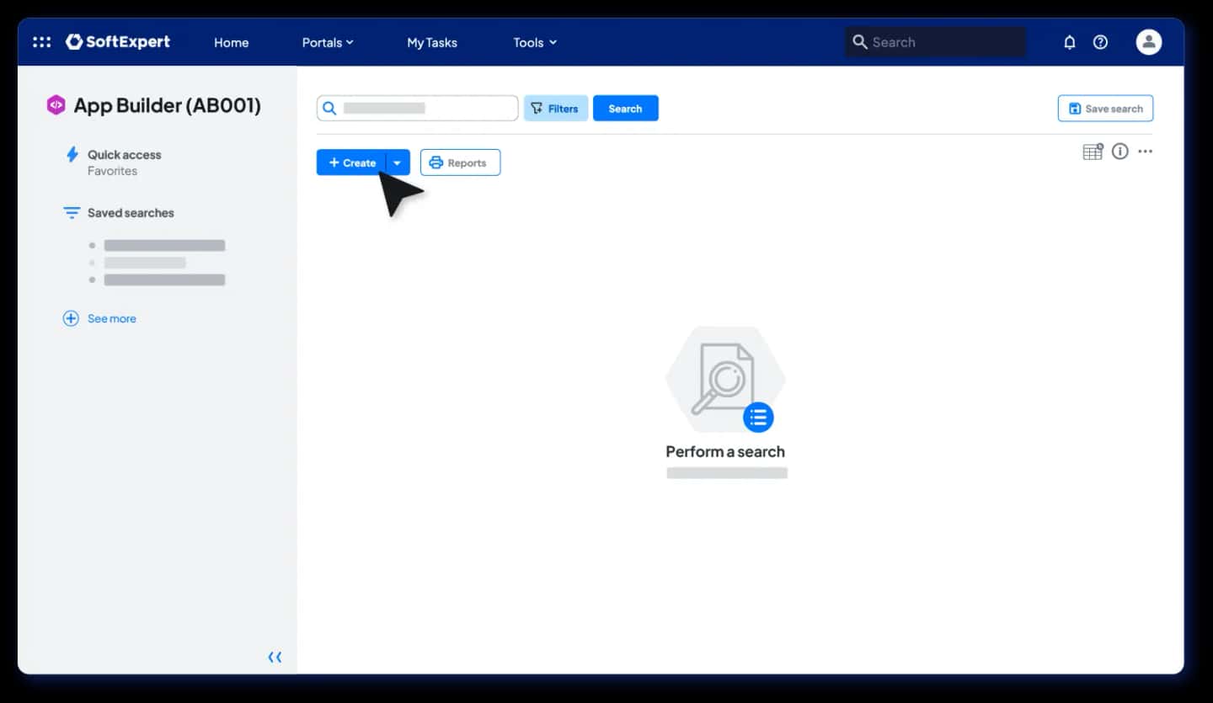The height and width of the screenshot is (703, 1213).
Task: Go to the Home menu item
Action: coord(231,42)
